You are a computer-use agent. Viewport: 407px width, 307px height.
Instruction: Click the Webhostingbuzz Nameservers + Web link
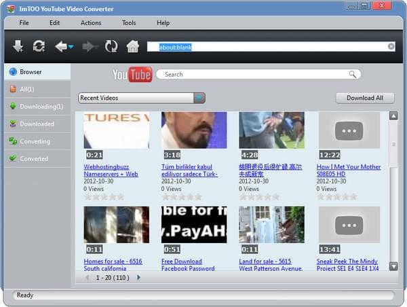click(111, 170)
